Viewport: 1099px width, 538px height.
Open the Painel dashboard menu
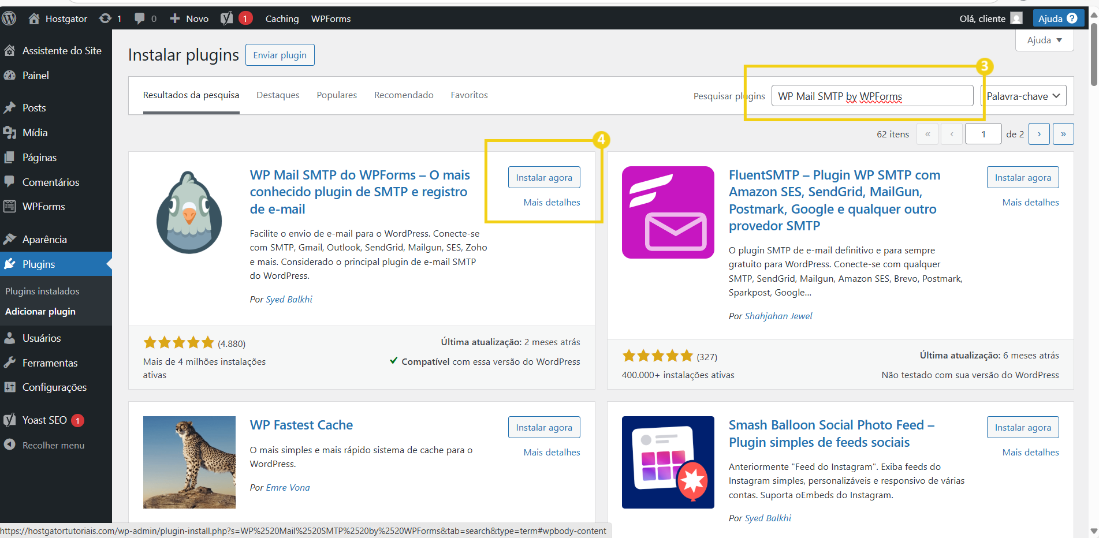tap(56, 76)
